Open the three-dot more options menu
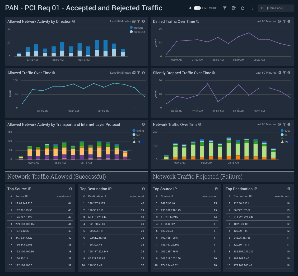The image size is (298, 276). (253, 8)
